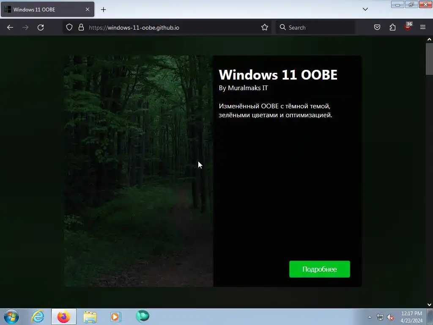
Task: Click page scrollbar up arrow
Action: coord(429,39)
